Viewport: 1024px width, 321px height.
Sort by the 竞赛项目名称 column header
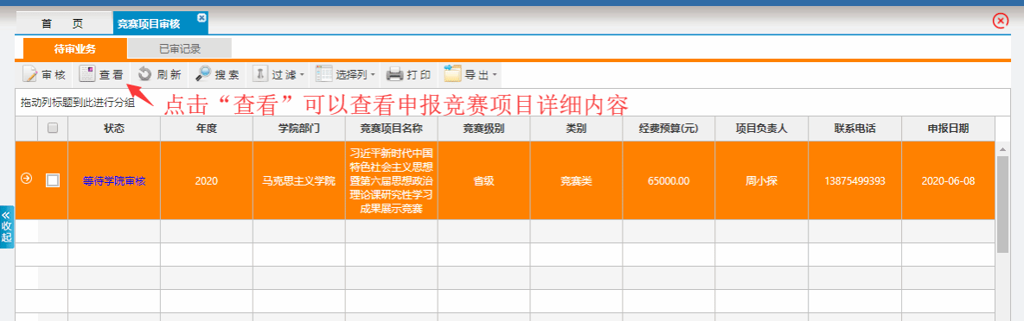392,129
